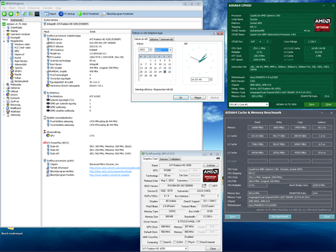Expand the Alaplap tree node
The height and width of the screenshot is (252, 336).
point(4,31)
